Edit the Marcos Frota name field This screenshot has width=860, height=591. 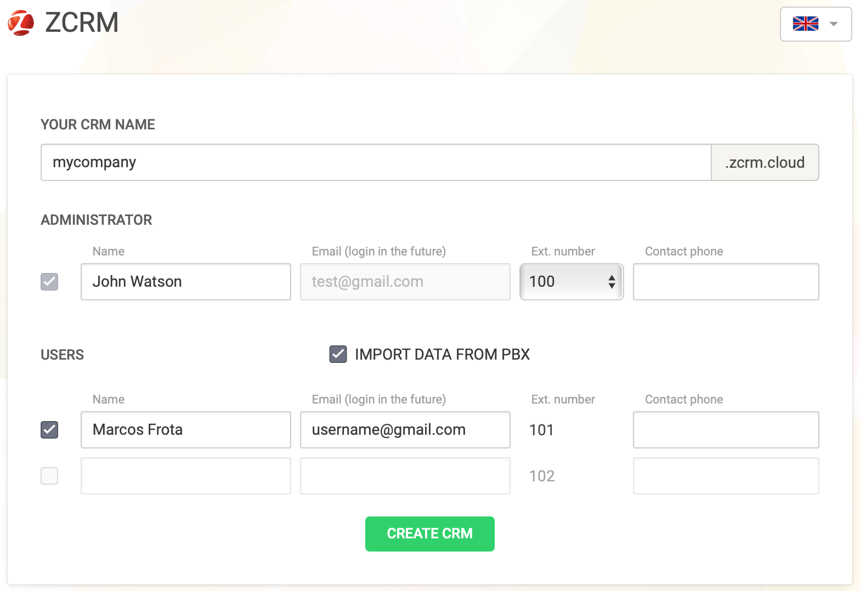[185, 430]
